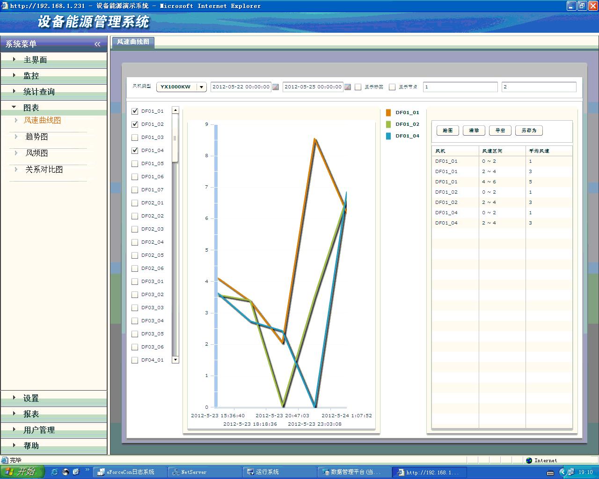Expand the 设置 menu section
Viewport: 599px width, 479px height.
pos(31,398)
